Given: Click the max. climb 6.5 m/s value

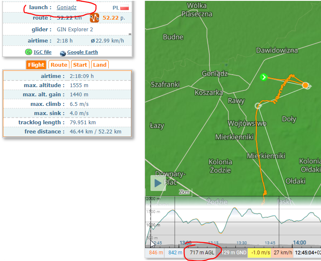Looking at the screenshot, I should (x=79, y=104).
